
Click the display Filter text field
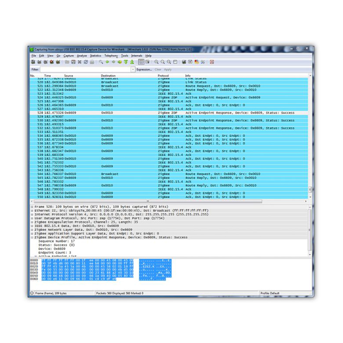click(x=85, y=70)
